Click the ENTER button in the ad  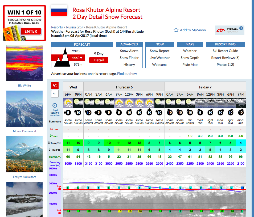tap(31, 31)
